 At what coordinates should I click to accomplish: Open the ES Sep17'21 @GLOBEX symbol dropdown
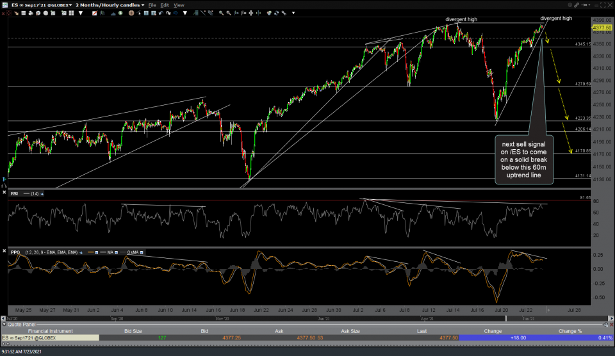pos(42,5)
